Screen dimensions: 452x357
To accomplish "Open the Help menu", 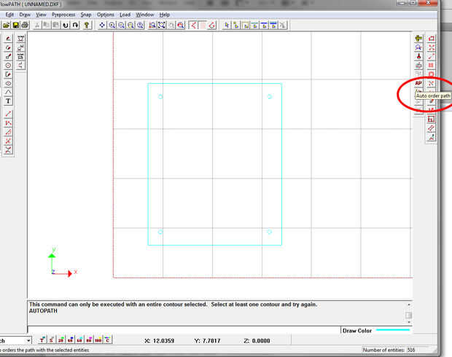I will point(164,15).
